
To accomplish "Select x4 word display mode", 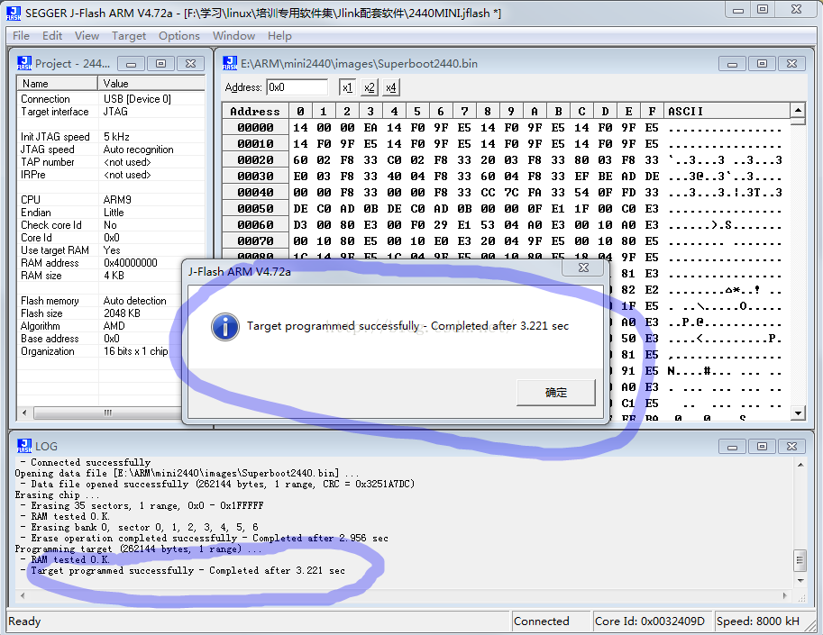I will [390, 87].
